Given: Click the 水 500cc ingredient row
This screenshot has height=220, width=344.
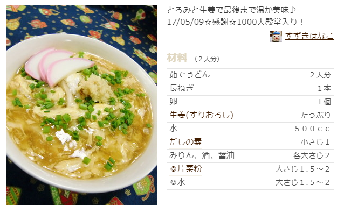Looking at the screenshot, I should (250, 129).
